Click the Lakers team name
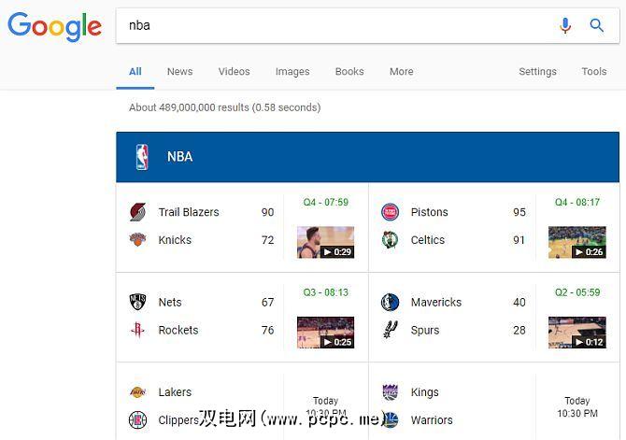The image size is (626, 440). [175, 392]
